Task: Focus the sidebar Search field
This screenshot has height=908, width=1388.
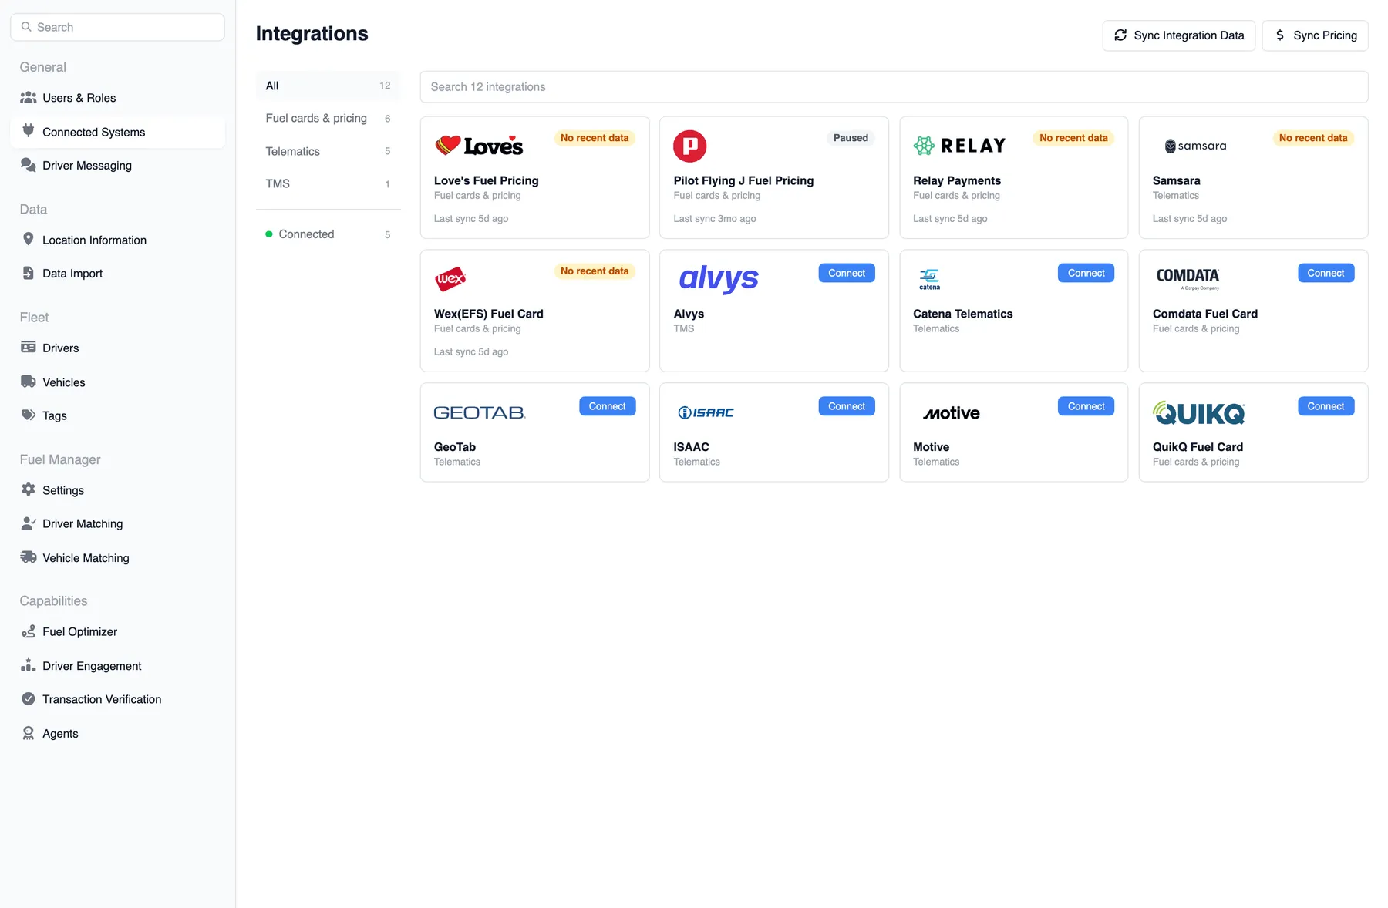Action: coord(118,27)
